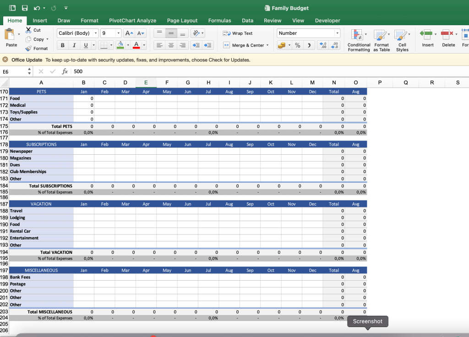Switch to the Formulas ribbon tab
Viewport: 469px width, 337px height.
219,20
